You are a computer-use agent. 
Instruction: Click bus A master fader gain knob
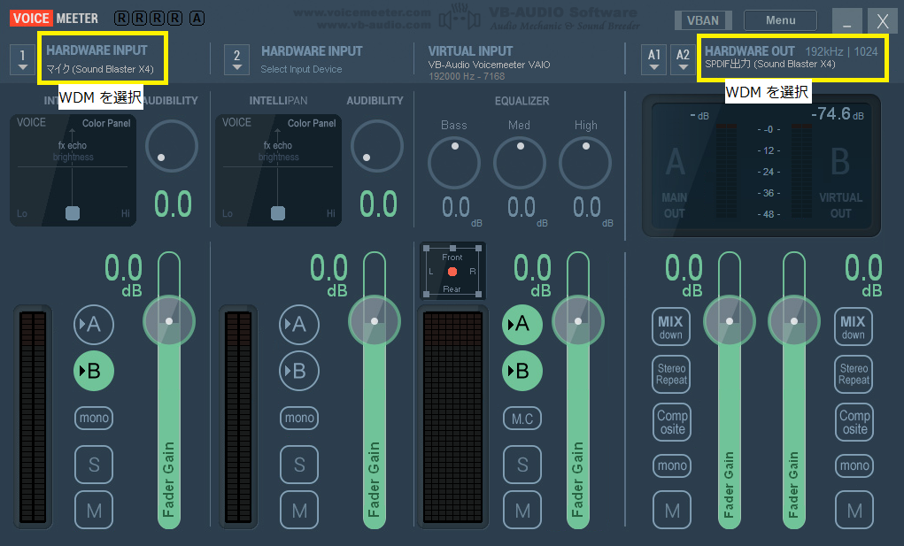[x=730, y=321]
